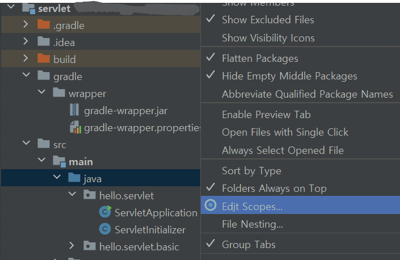Disable the Show Excluded Files option
400x260 pixels.
point(267,19)
